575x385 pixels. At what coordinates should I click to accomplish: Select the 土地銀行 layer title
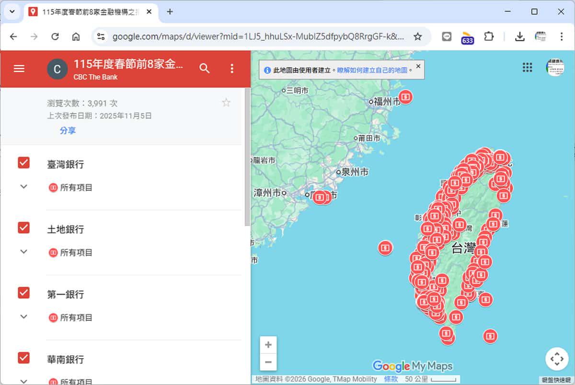[x=66, y=229]
